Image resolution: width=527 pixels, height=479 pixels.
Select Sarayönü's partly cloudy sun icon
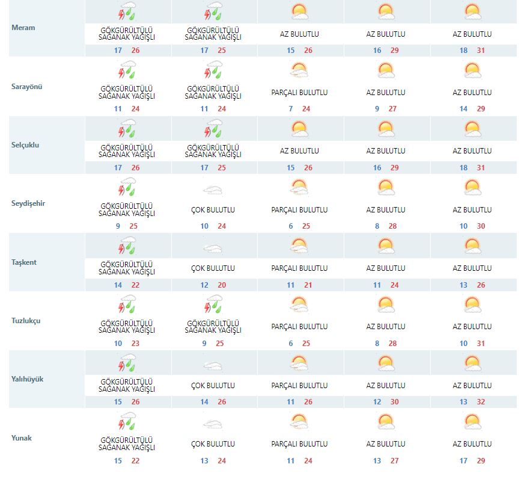299,72
